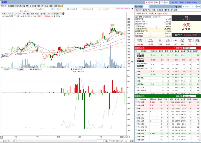The height and width of the screenshot is (143, 201).
Task: Uncheck the 宏遠-桃園 checkbox
Action: [x=136, y=105]
